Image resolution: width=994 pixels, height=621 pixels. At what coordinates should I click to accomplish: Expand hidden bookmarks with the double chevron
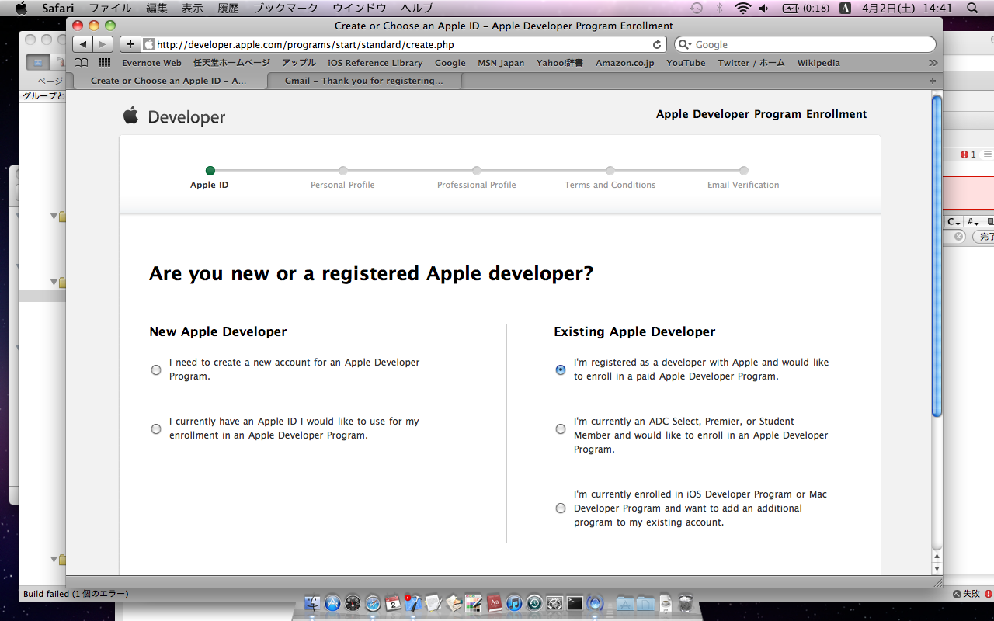point(933,63)
